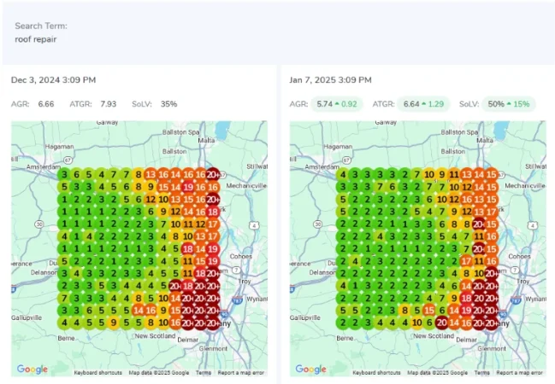The height and width of the screenshot is (384, 555).
Task: Open Terms link on Jan 7 map
Action: tap(482, 373)
